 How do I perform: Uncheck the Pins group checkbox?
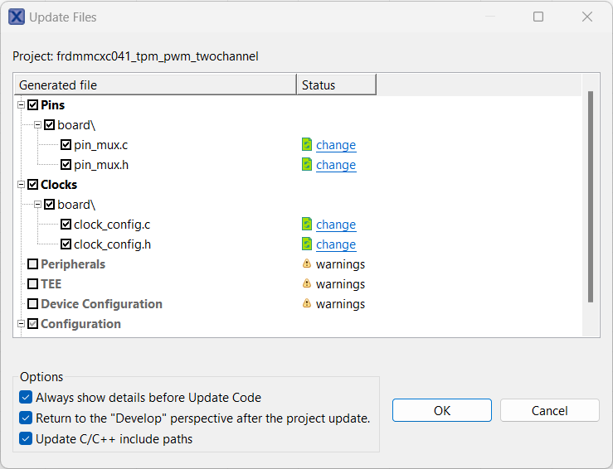(33, 105)
